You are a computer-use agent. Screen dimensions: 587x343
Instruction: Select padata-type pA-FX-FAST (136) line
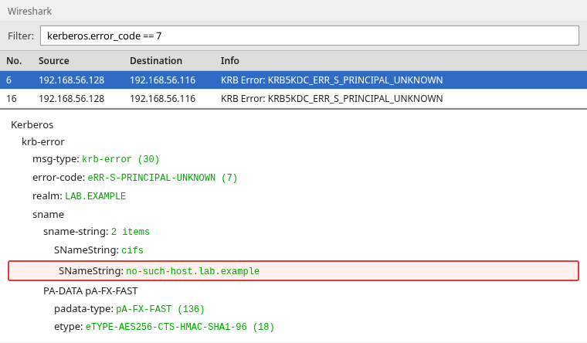(130, 309)
